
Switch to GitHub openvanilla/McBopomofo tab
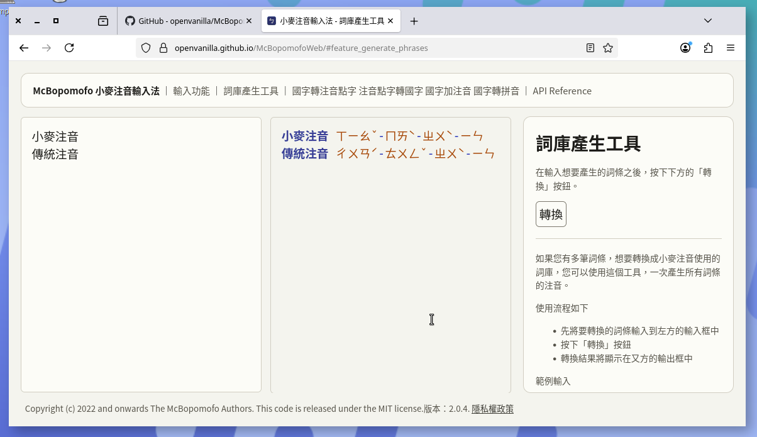coord(189,21)
